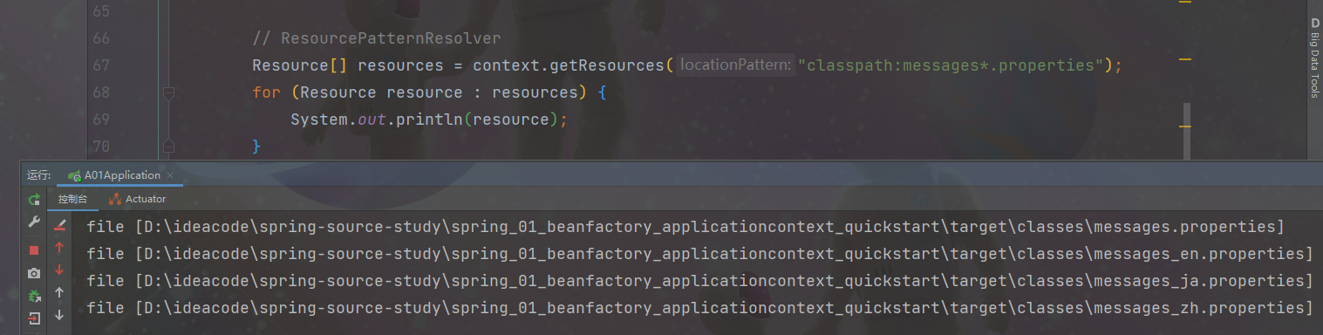The image size is (1323, 335).
Task: Click the exit icon in run toolbar
Action: [x=34, y=318]
